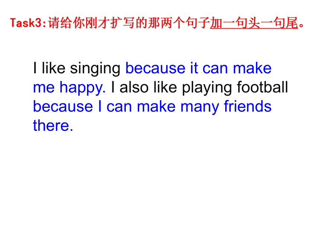This screenshot has width=320, height=240.
Task: Click the word like after also
Action: click(165, 87)
